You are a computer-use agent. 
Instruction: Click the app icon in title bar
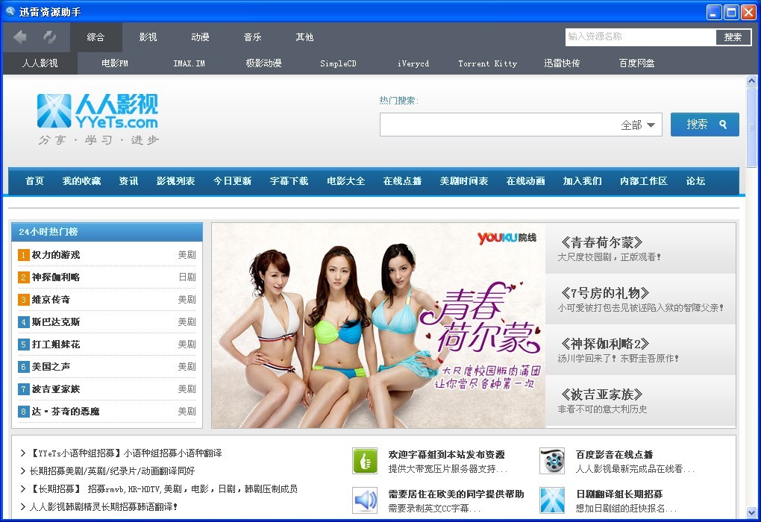tap(10, 11)
